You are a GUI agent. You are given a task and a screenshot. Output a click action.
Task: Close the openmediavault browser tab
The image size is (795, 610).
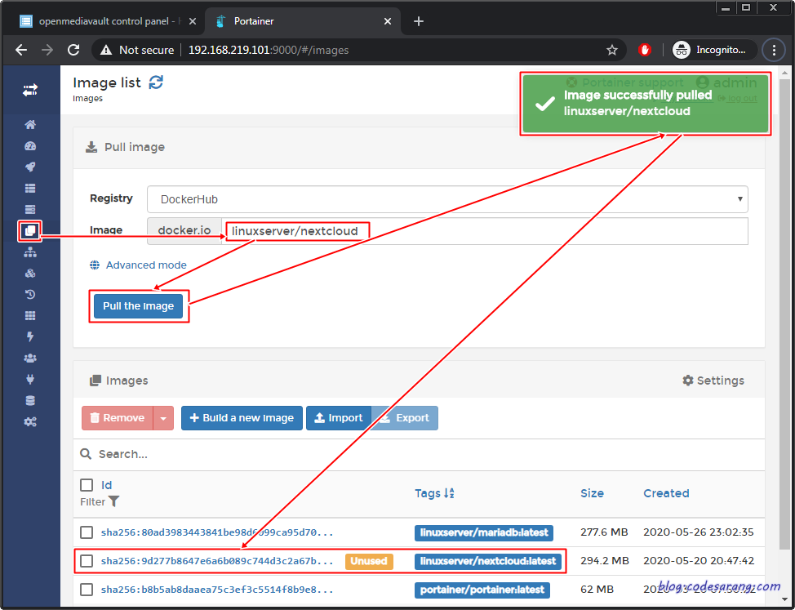pos(192,21)
